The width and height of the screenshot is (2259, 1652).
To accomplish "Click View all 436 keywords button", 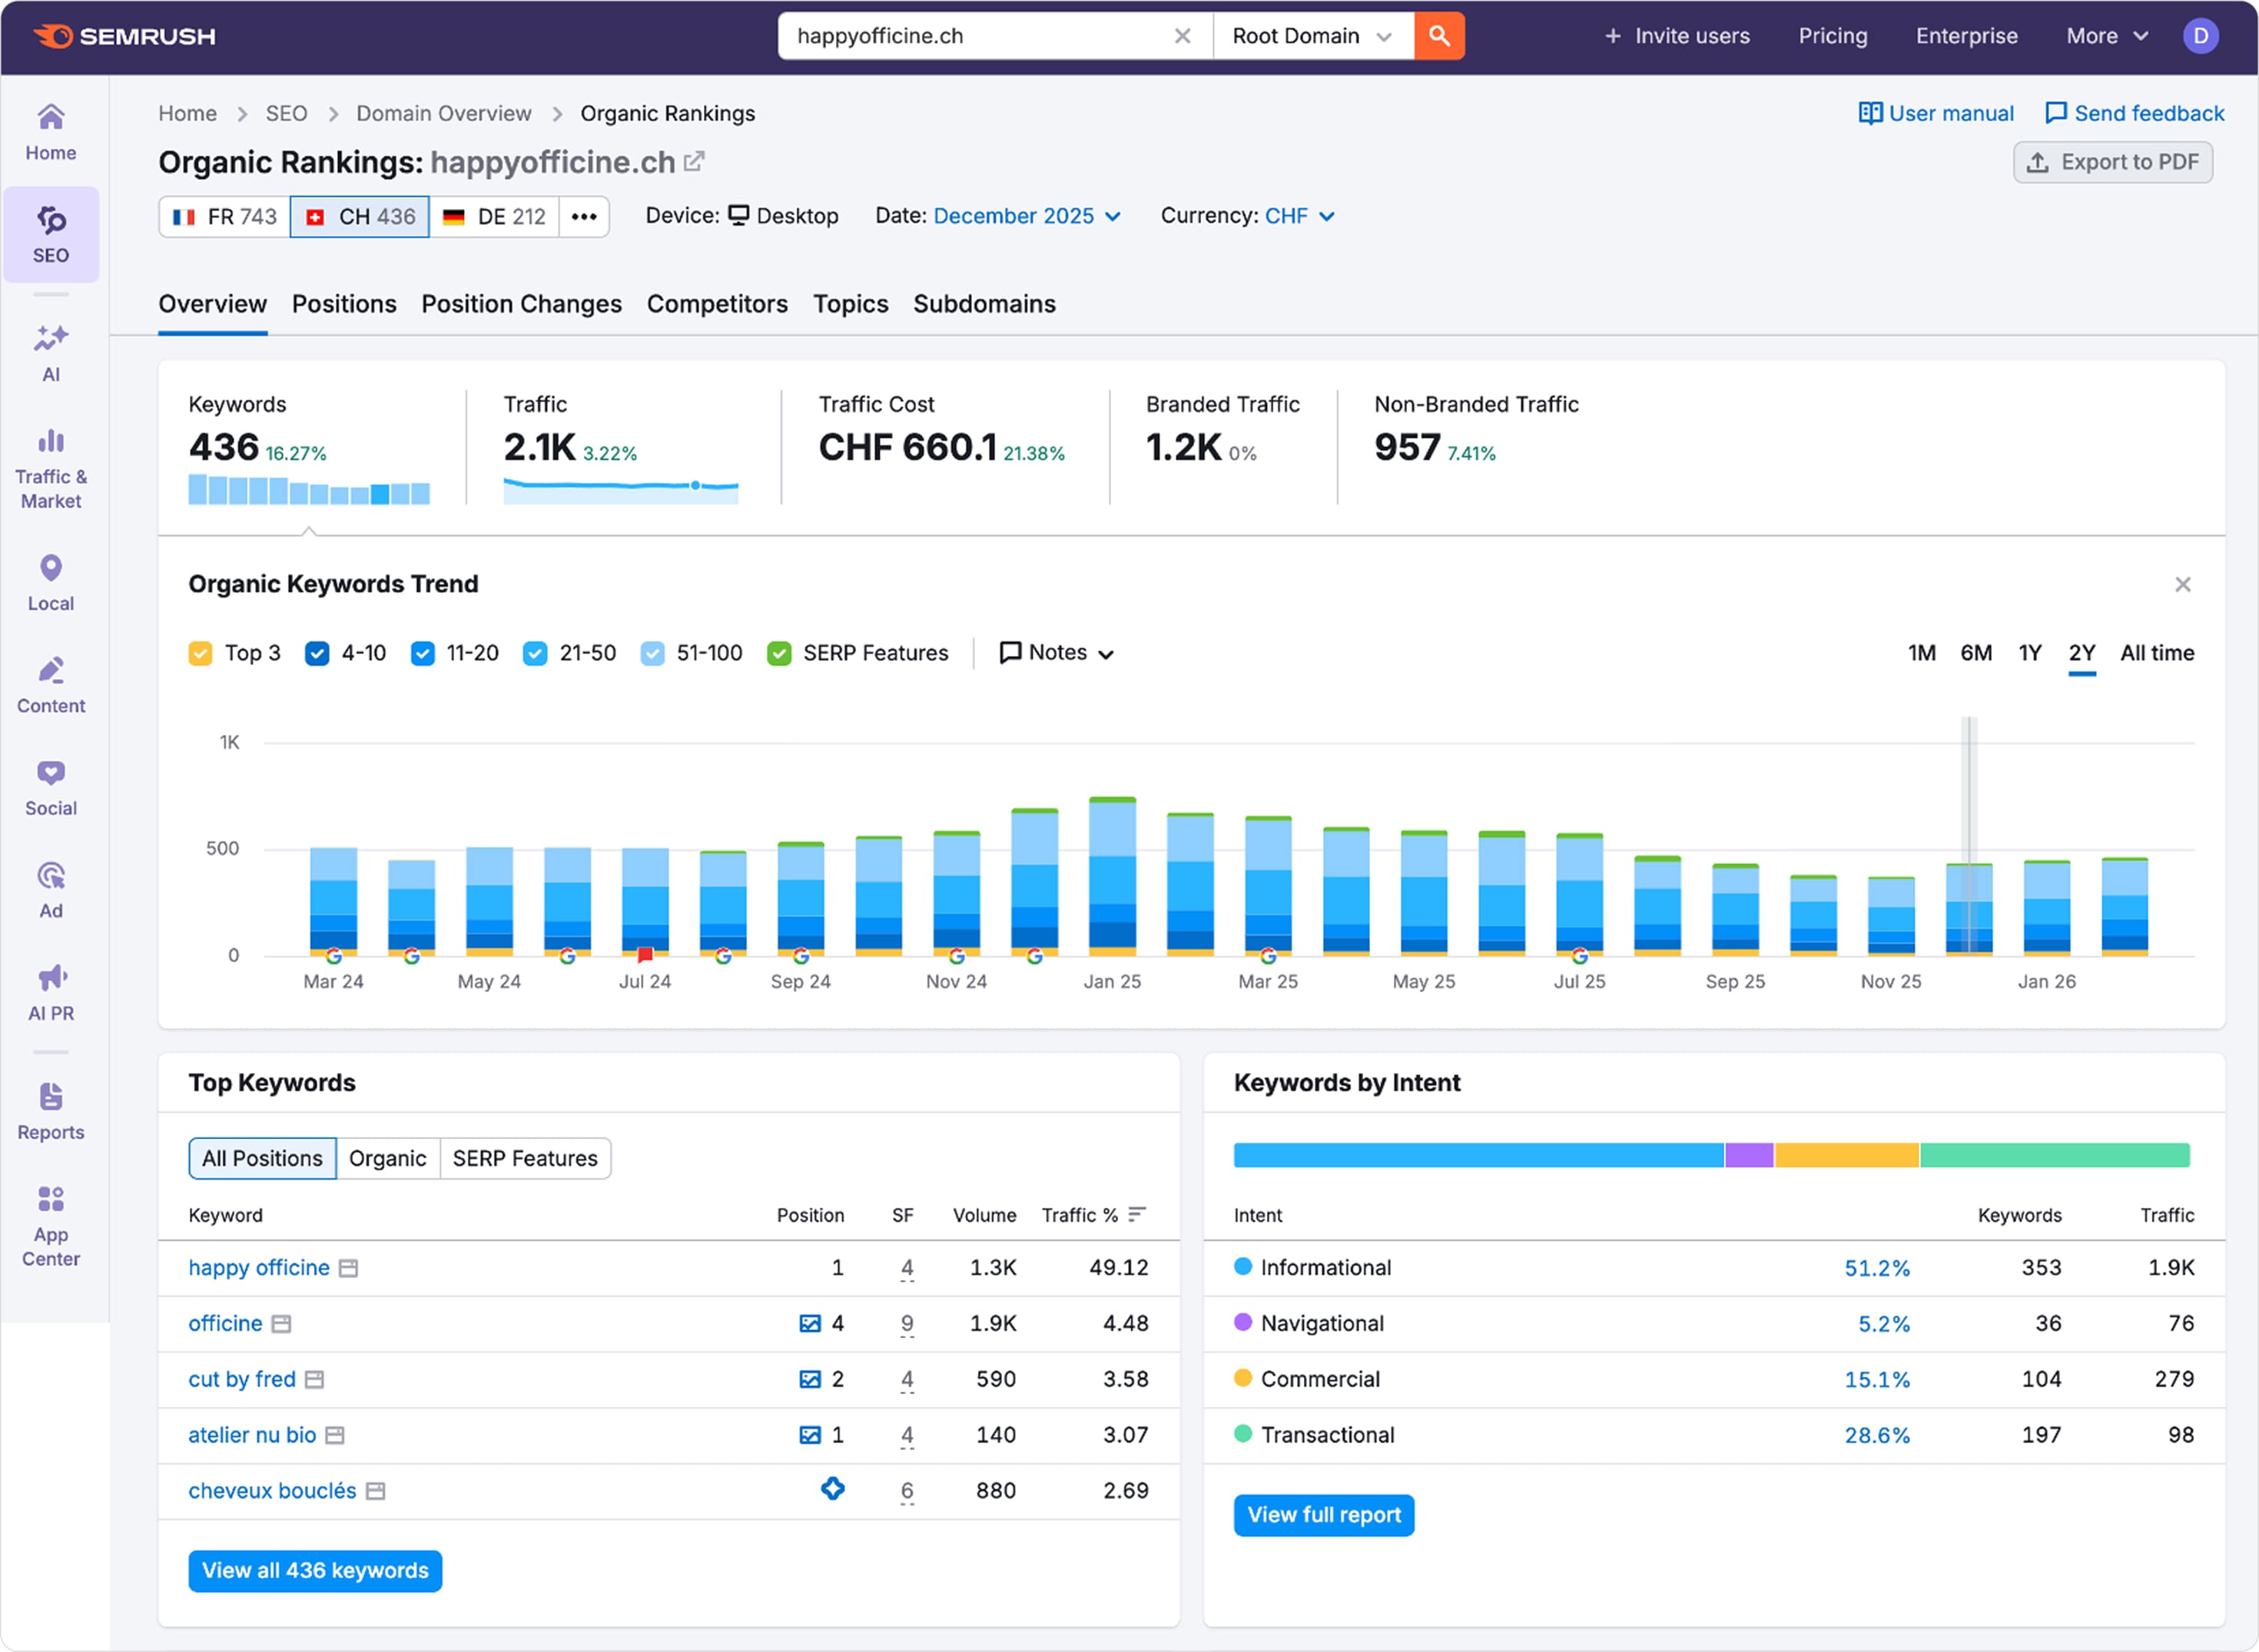I will click(315, 1570).
